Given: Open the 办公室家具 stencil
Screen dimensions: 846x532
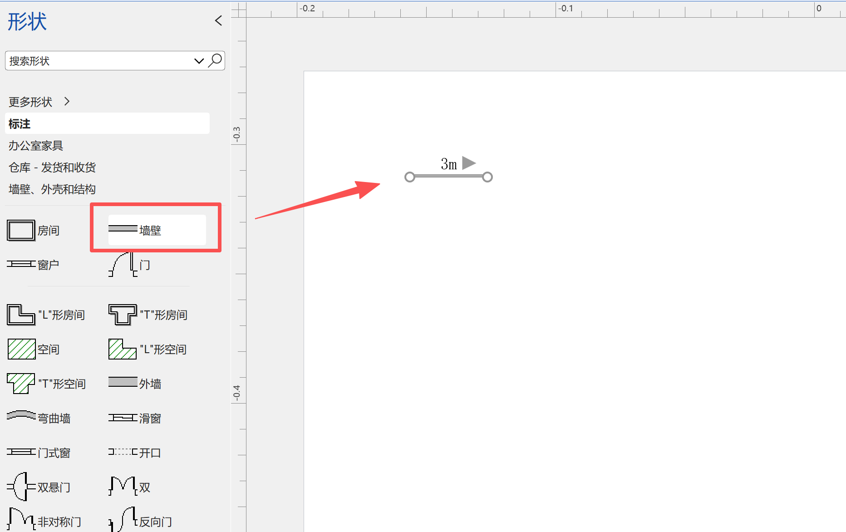Looking at the screenshot, I should coord(36,146).
